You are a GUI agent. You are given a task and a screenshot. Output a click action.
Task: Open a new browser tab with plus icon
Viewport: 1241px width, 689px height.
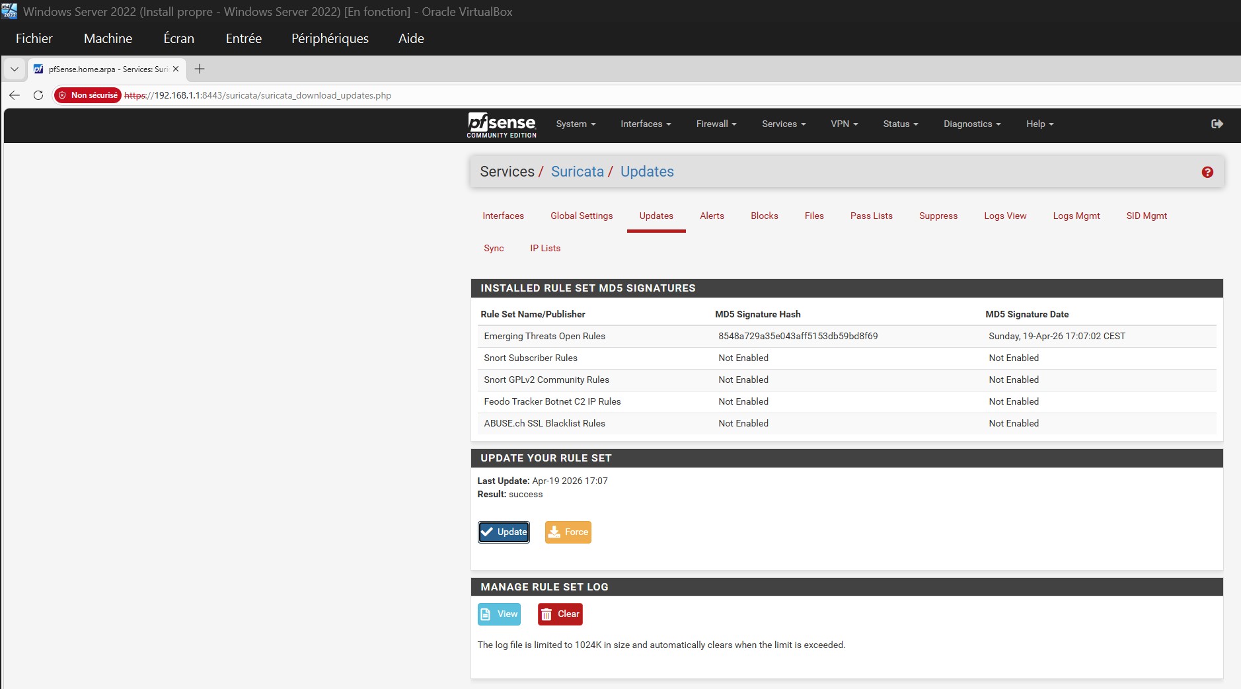tap(200, 69)
